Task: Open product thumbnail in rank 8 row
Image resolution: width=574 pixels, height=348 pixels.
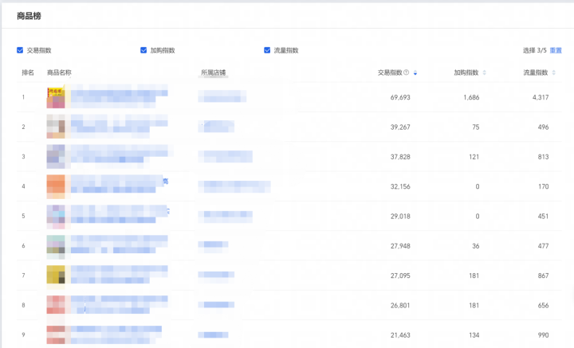Action: point(56,305)
